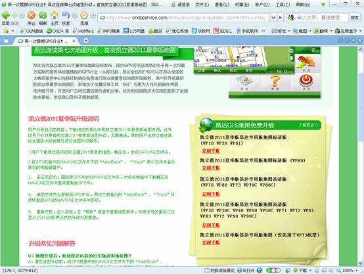Refresh the page with the green Refresh icon

click(x=43, y=15)
